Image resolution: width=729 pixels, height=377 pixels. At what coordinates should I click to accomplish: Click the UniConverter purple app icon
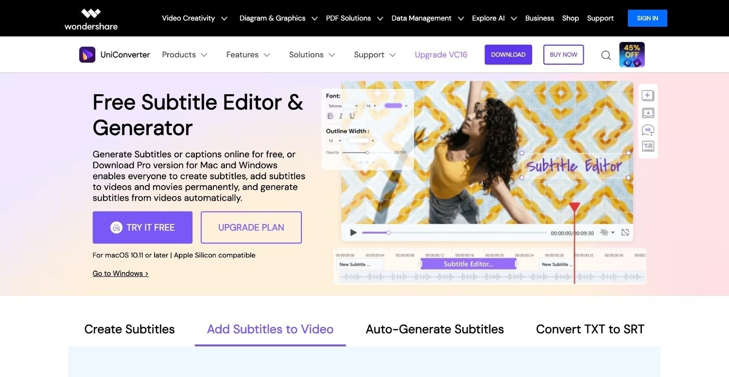[87, 54]
